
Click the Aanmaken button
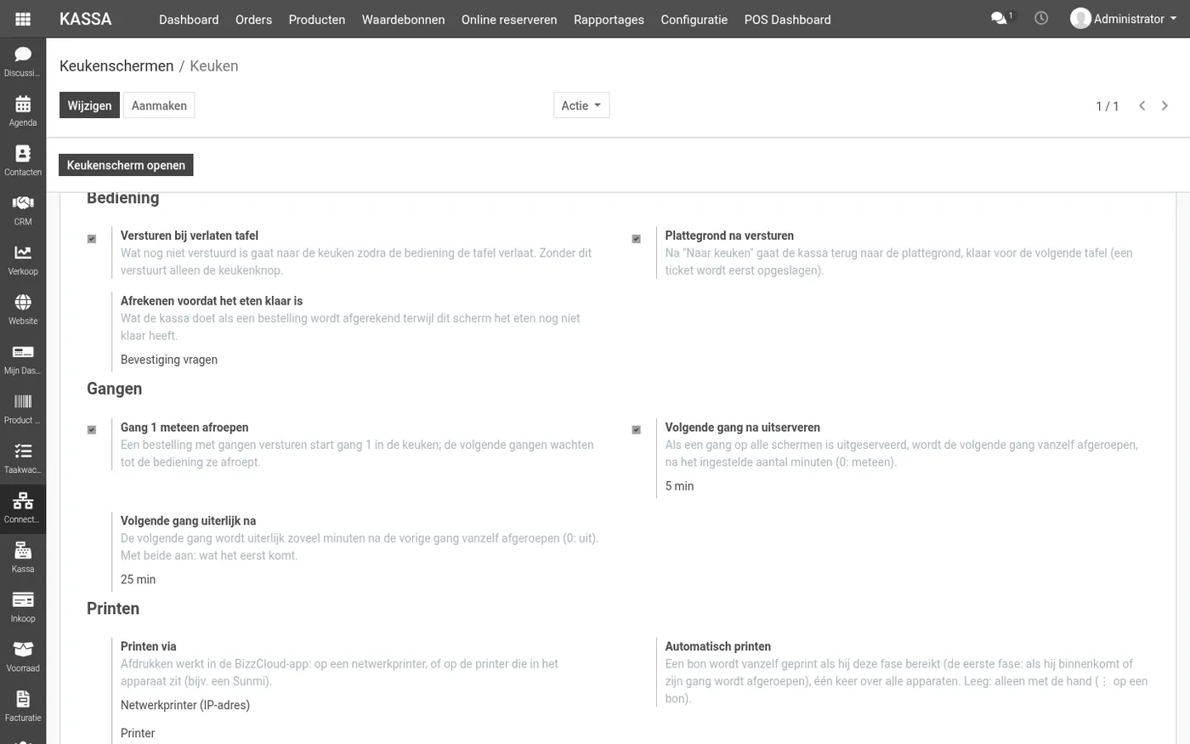click(159, 105)
